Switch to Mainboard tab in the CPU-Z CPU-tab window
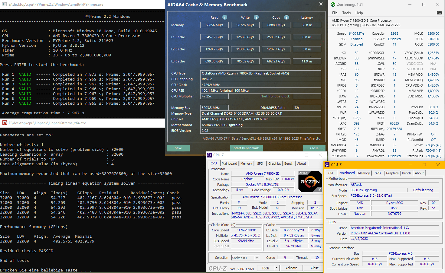445x273 pixels. click(x=229, y=163)
